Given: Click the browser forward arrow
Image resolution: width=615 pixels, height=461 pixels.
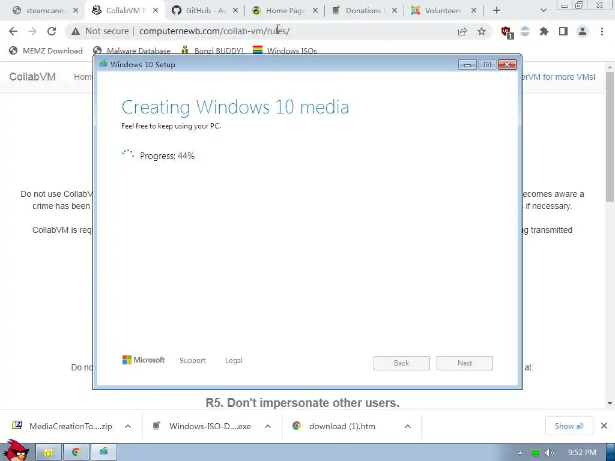Looking at the screenshot, I should coord(32,31).
